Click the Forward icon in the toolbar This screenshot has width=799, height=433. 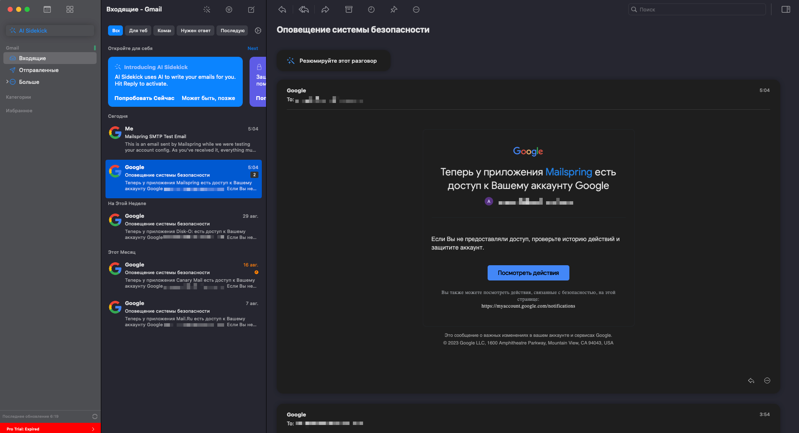tap(325, 9)
